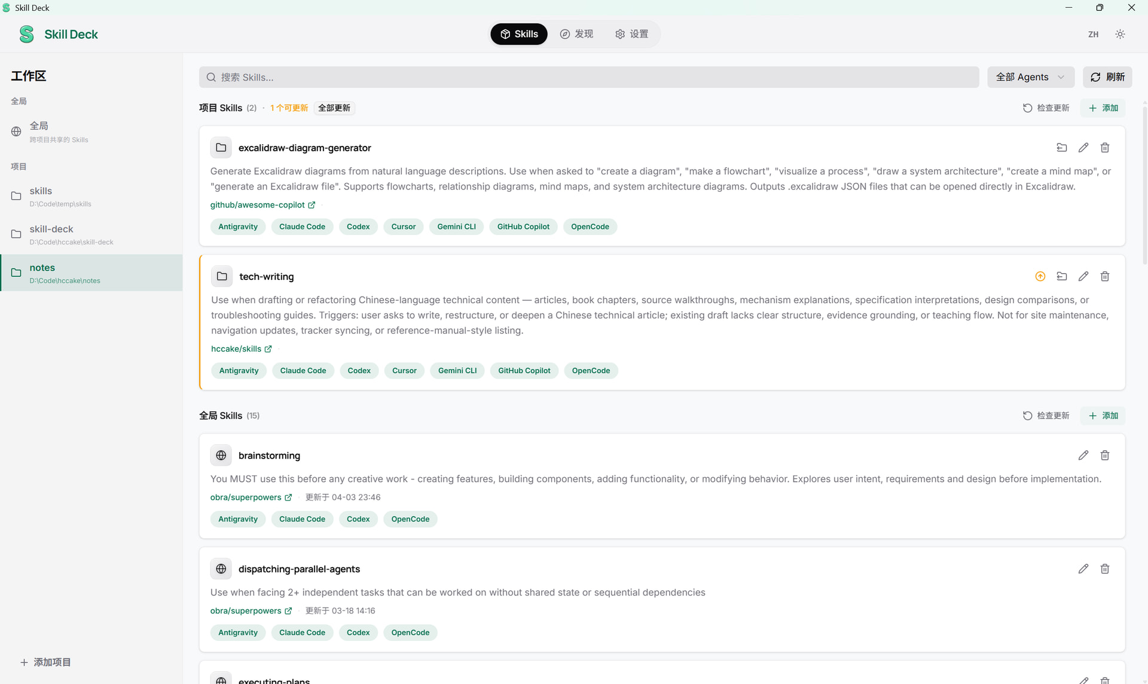This screenshot has width=1148, height=684.
Task: Select the skill-deck project in sidebar
Action: (x=91, y=235)
